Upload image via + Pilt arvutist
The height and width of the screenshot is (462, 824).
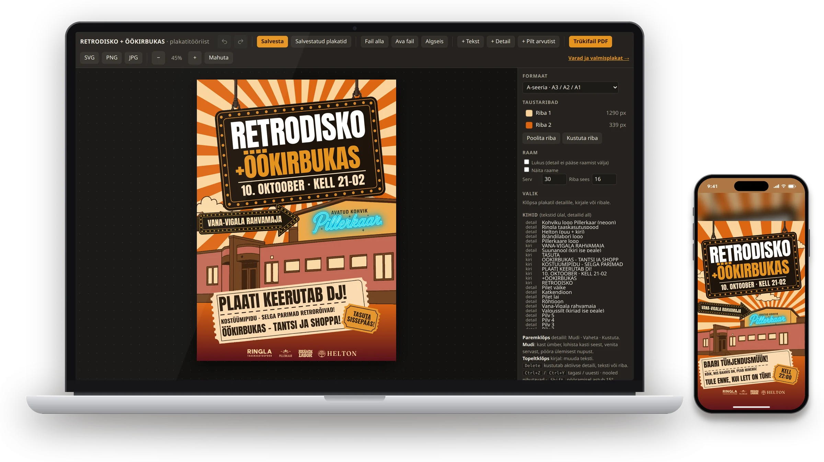538,41
